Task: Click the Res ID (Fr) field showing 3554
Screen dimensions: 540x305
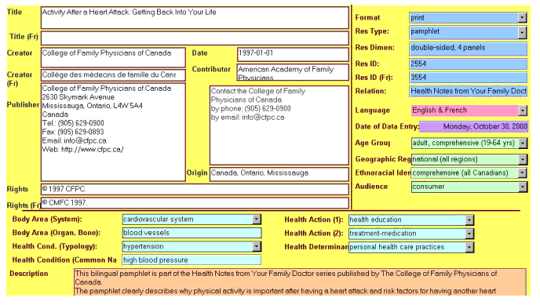Action: pos(469,78)
